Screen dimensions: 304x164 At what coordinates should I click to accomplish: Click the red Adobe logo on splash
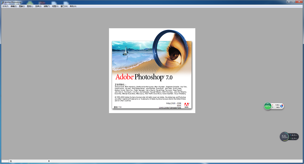187,105
